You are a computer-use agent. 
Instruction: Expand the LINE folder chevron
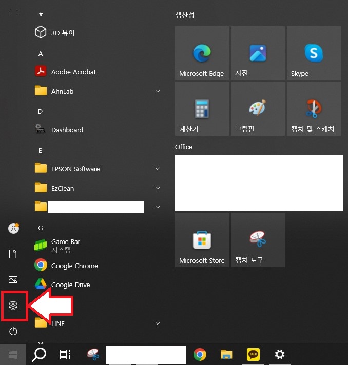click(158, 323)
